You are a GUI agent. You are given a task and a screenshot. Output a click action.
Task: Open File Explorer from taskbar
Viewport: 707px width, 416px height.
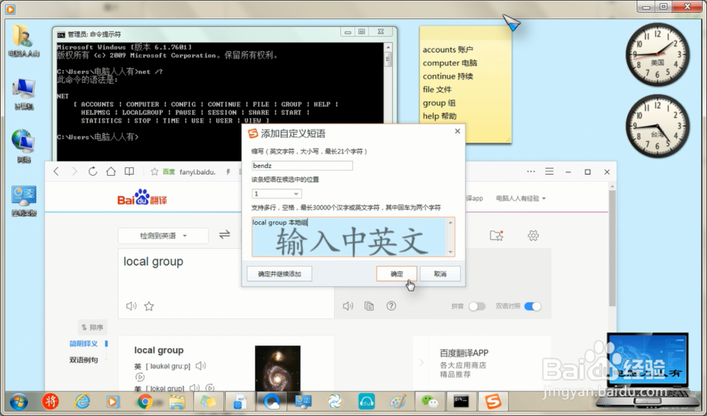point(177,402)
